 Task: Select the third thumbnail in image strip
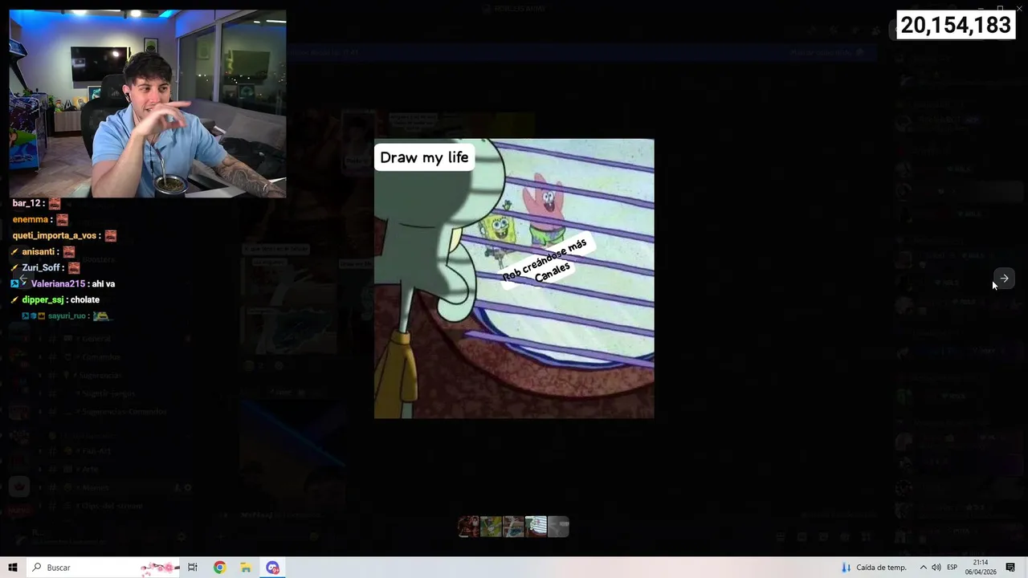click(x=513, y=527)
